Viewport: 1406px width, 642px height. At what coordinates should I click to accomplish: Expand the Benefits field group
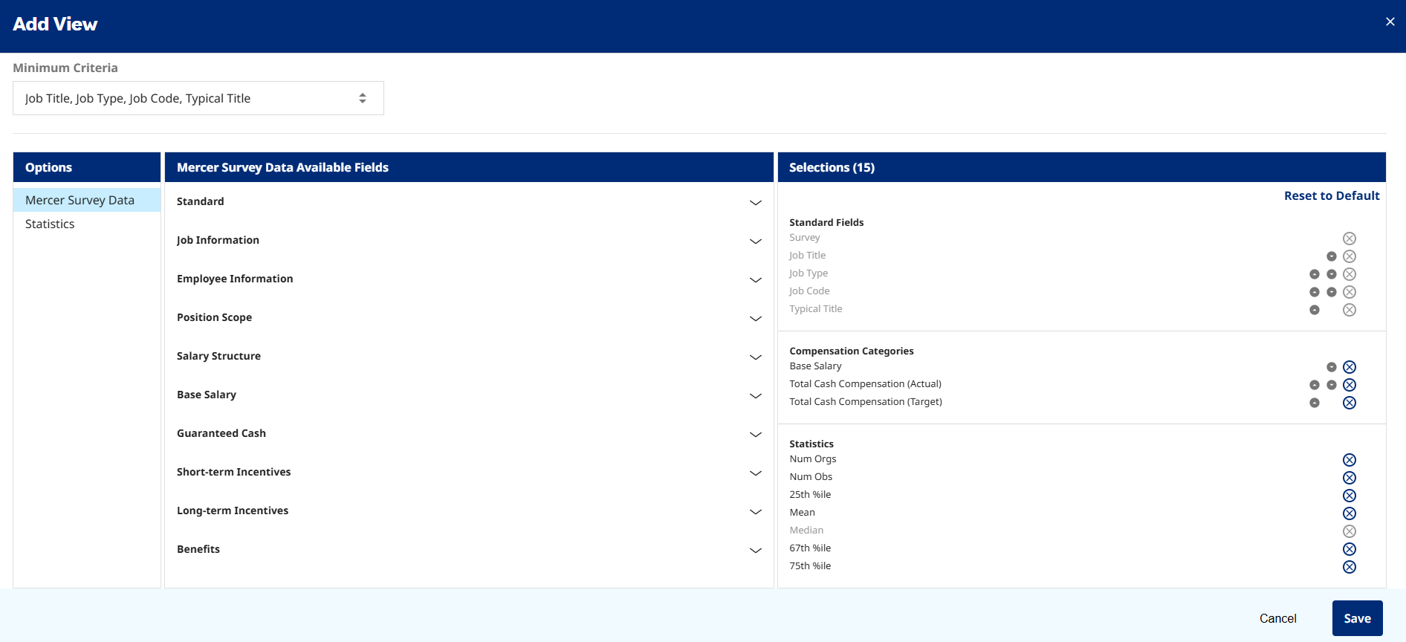469,550
